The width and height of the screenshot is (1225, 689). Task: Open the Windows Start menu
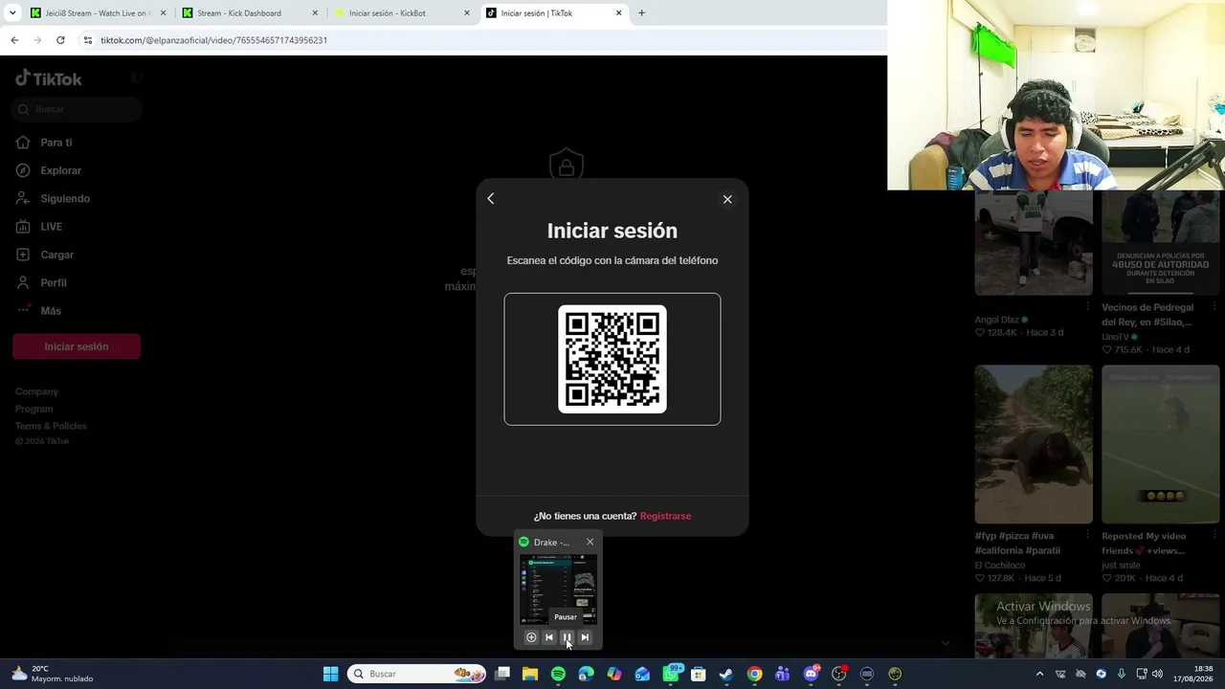330,674
